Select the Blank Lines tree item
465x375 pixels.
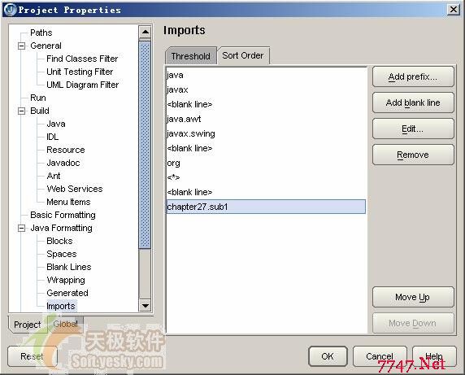(69, 267)
